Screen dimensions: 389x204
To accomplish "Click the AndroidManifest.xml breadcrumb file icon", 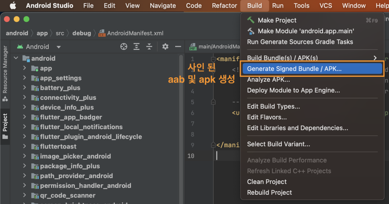I will pyautogui.click(x=102, y=33).
